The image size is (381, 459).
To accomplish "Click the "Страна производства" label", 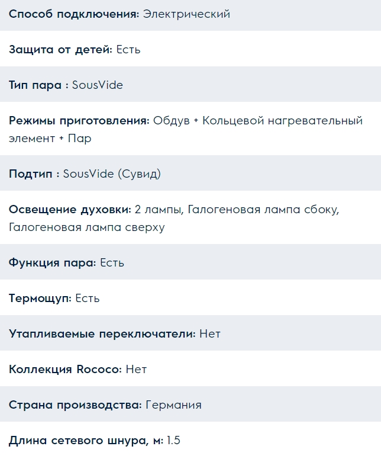I will [x=75, y=405].
